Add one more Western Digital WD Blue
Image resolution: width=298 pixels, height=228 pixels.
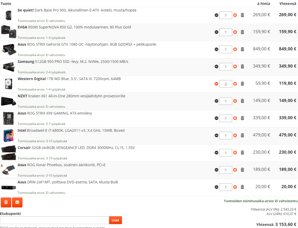click(235, 84)
